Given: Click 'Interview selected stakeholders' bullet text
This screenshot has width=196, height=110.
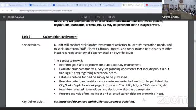Looking at the screenshot, I should coord(105,90).
